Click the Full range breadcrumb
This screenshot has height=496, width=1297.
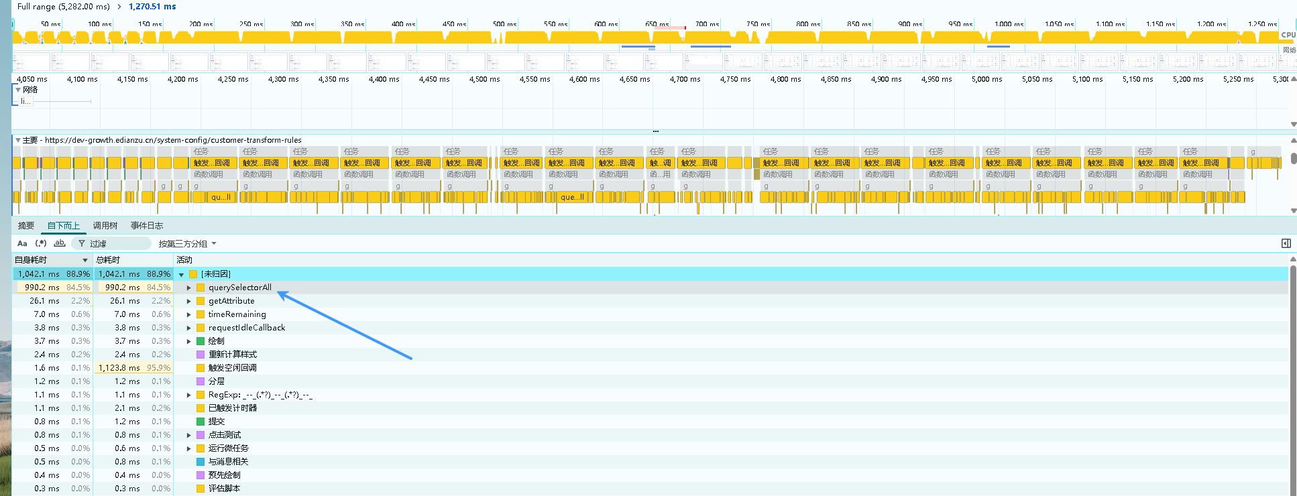[x=64, y=6]
